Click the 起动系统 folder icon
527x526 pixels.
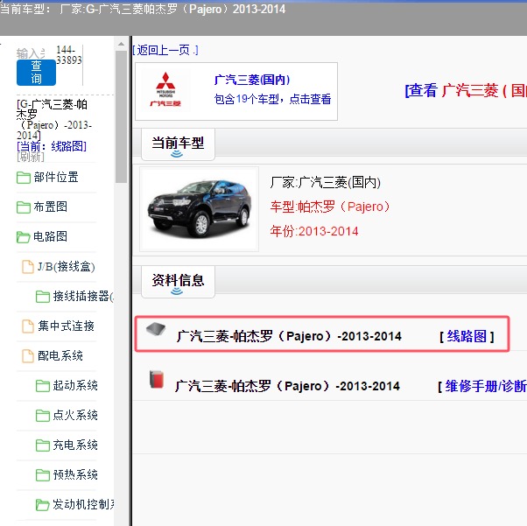43,385
